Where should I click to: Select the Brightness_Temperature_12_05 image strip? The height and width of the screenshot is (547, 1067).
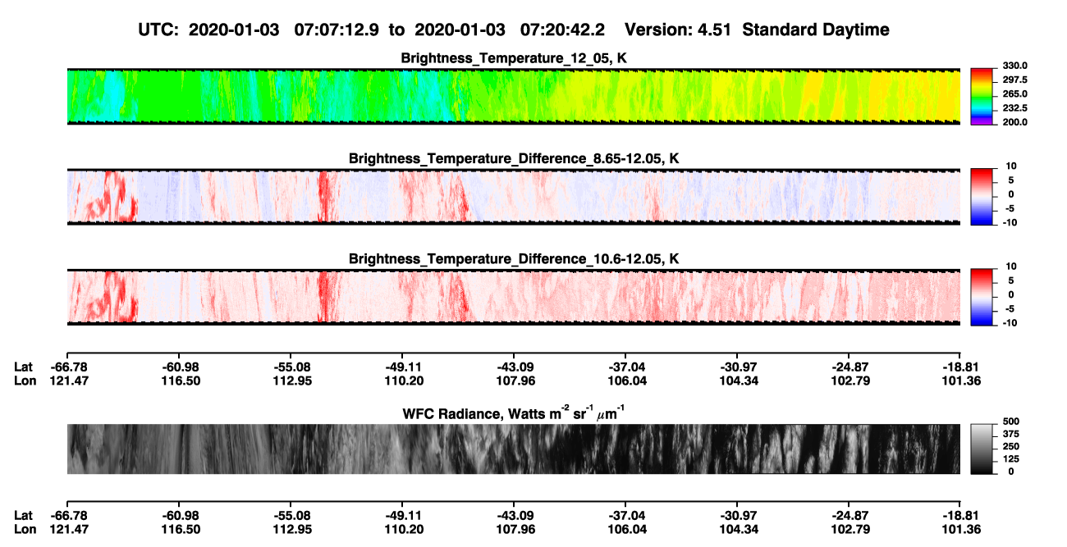(x=513, y=96)
